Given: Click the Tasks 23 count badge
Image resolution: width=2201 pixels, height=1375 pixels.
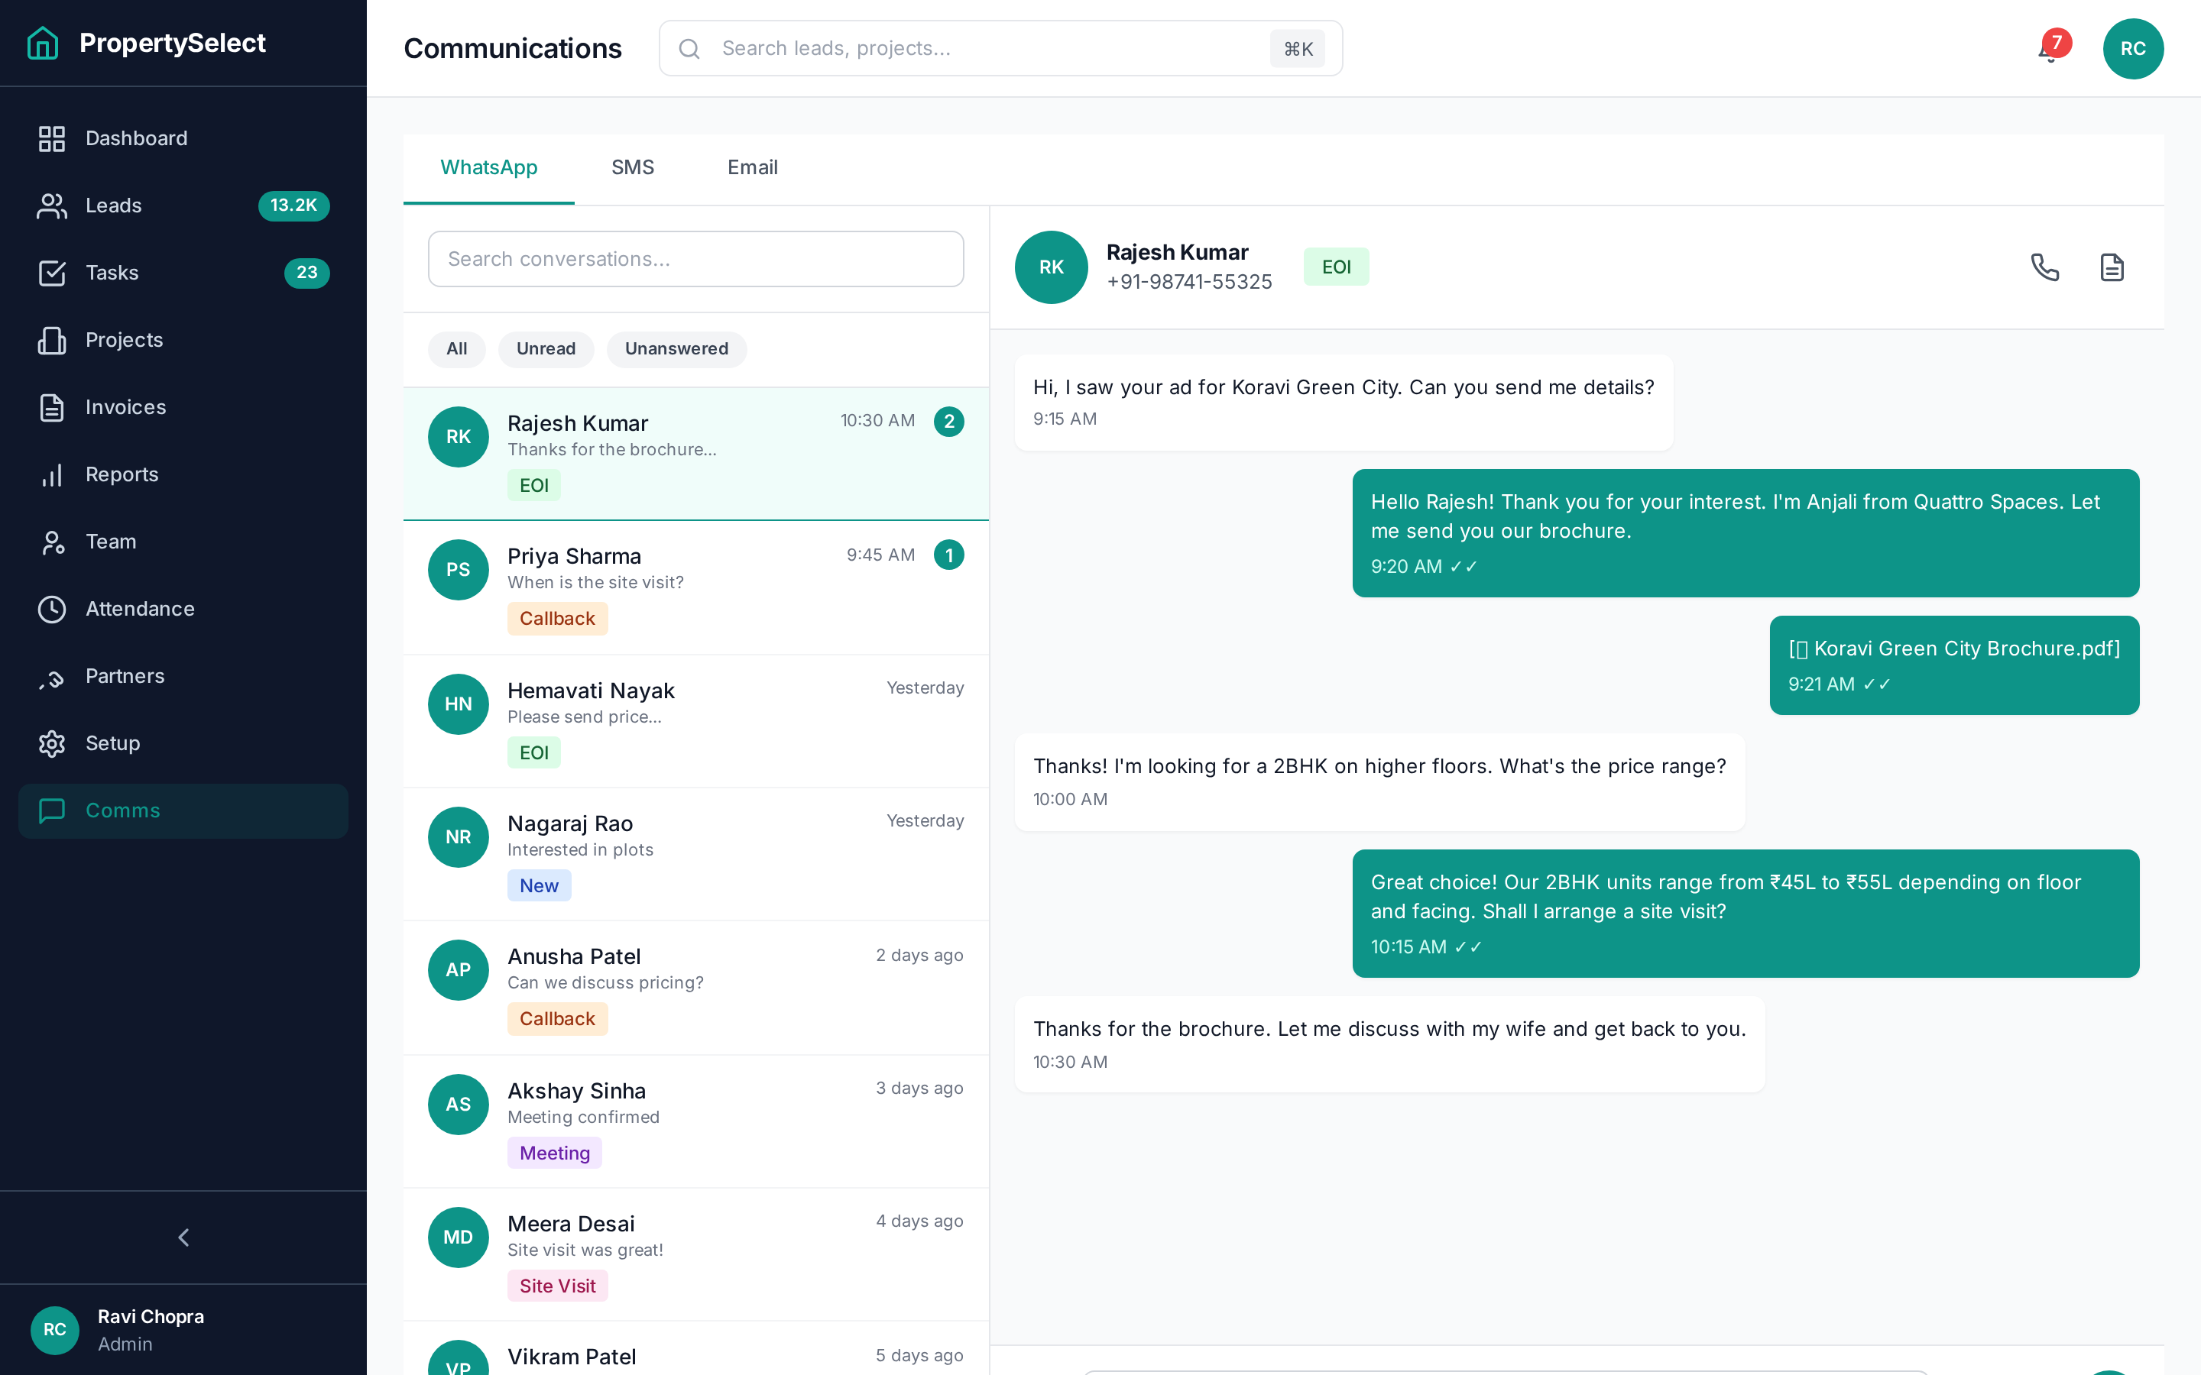Looking at the screenshot, I should pyautogui.click(x=306, y=273).
